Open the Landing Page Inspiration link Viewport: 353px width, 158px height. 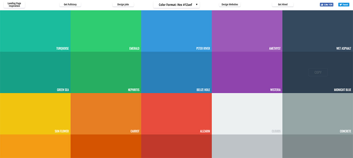tap(14, 5)
